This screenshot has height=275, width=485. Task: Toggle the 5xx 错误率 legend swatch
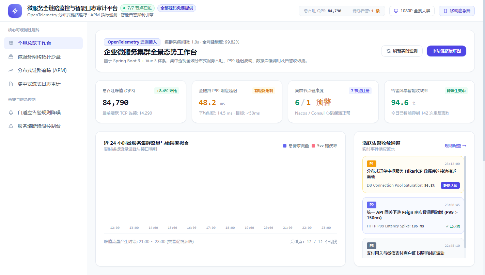313,146
